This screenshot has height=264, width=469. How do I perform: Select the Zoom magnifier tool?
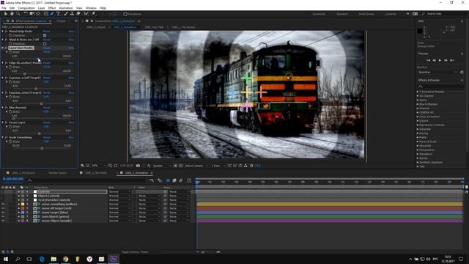coord(18,14)
